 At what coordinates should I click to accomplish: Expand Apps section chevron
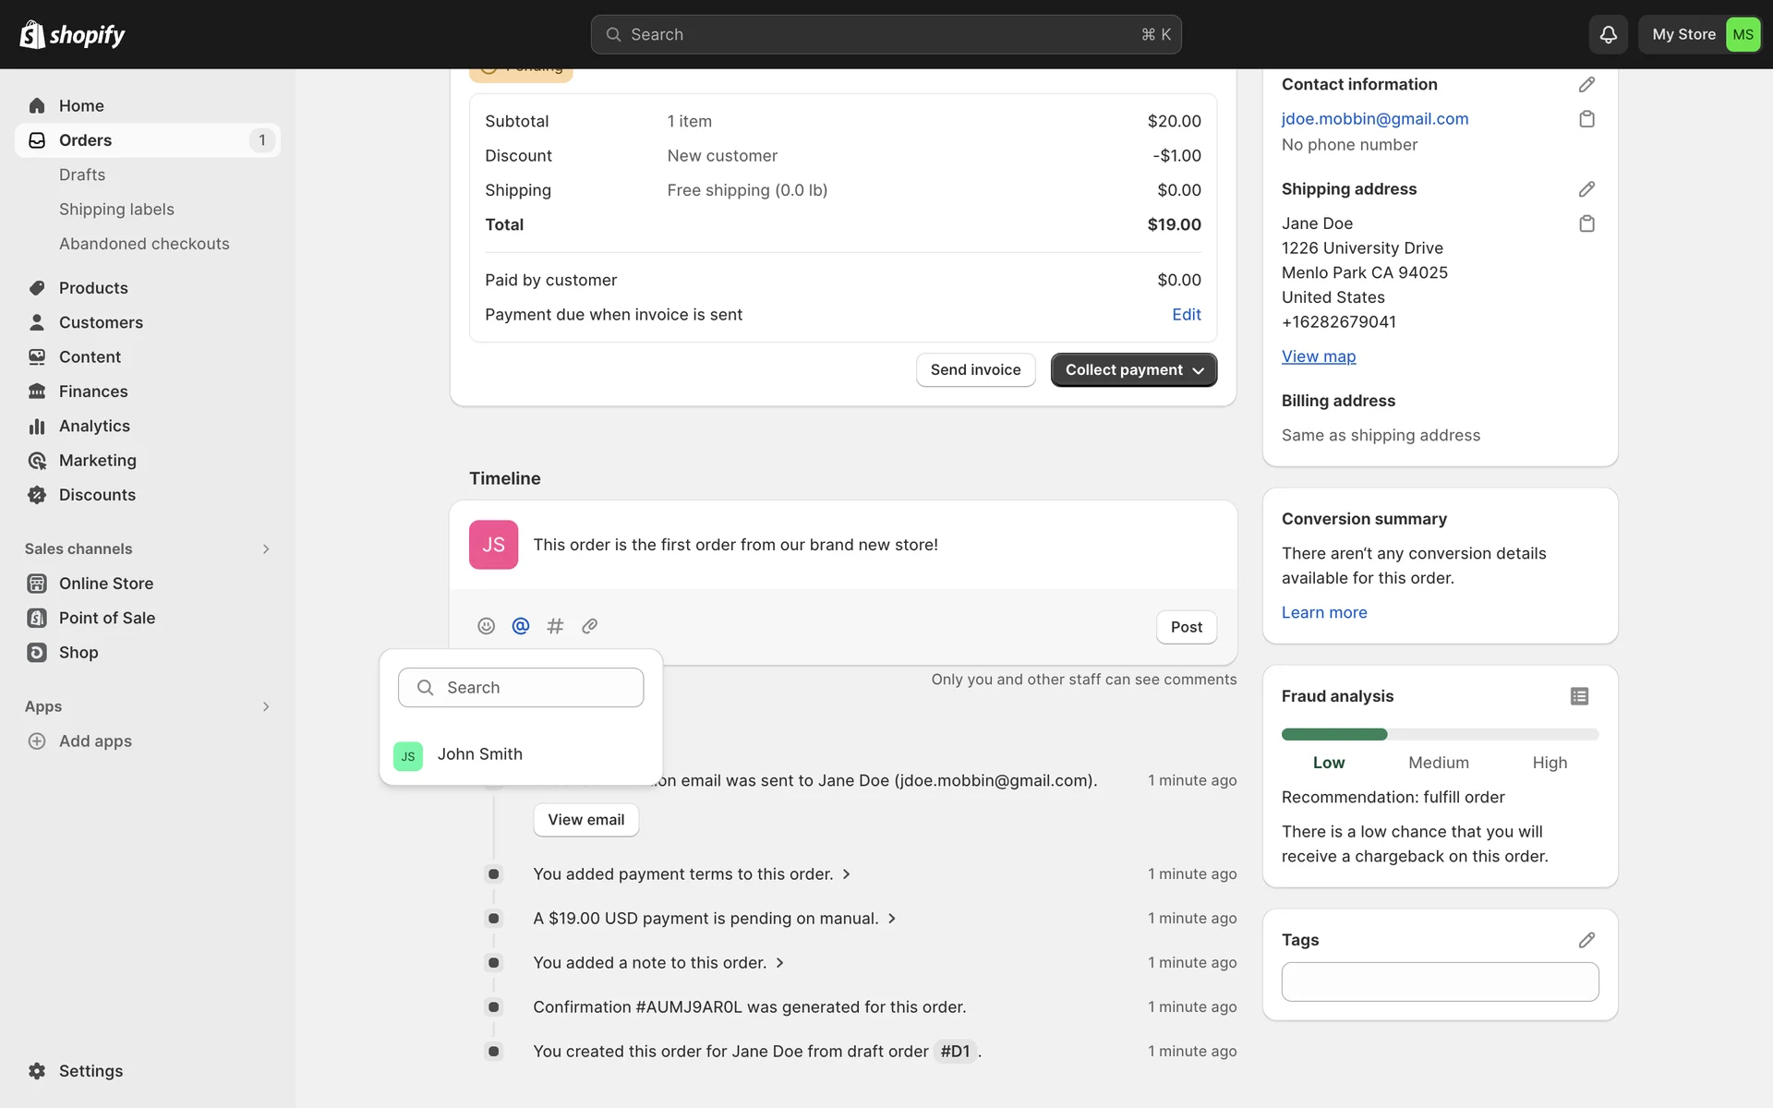[266, 706]
